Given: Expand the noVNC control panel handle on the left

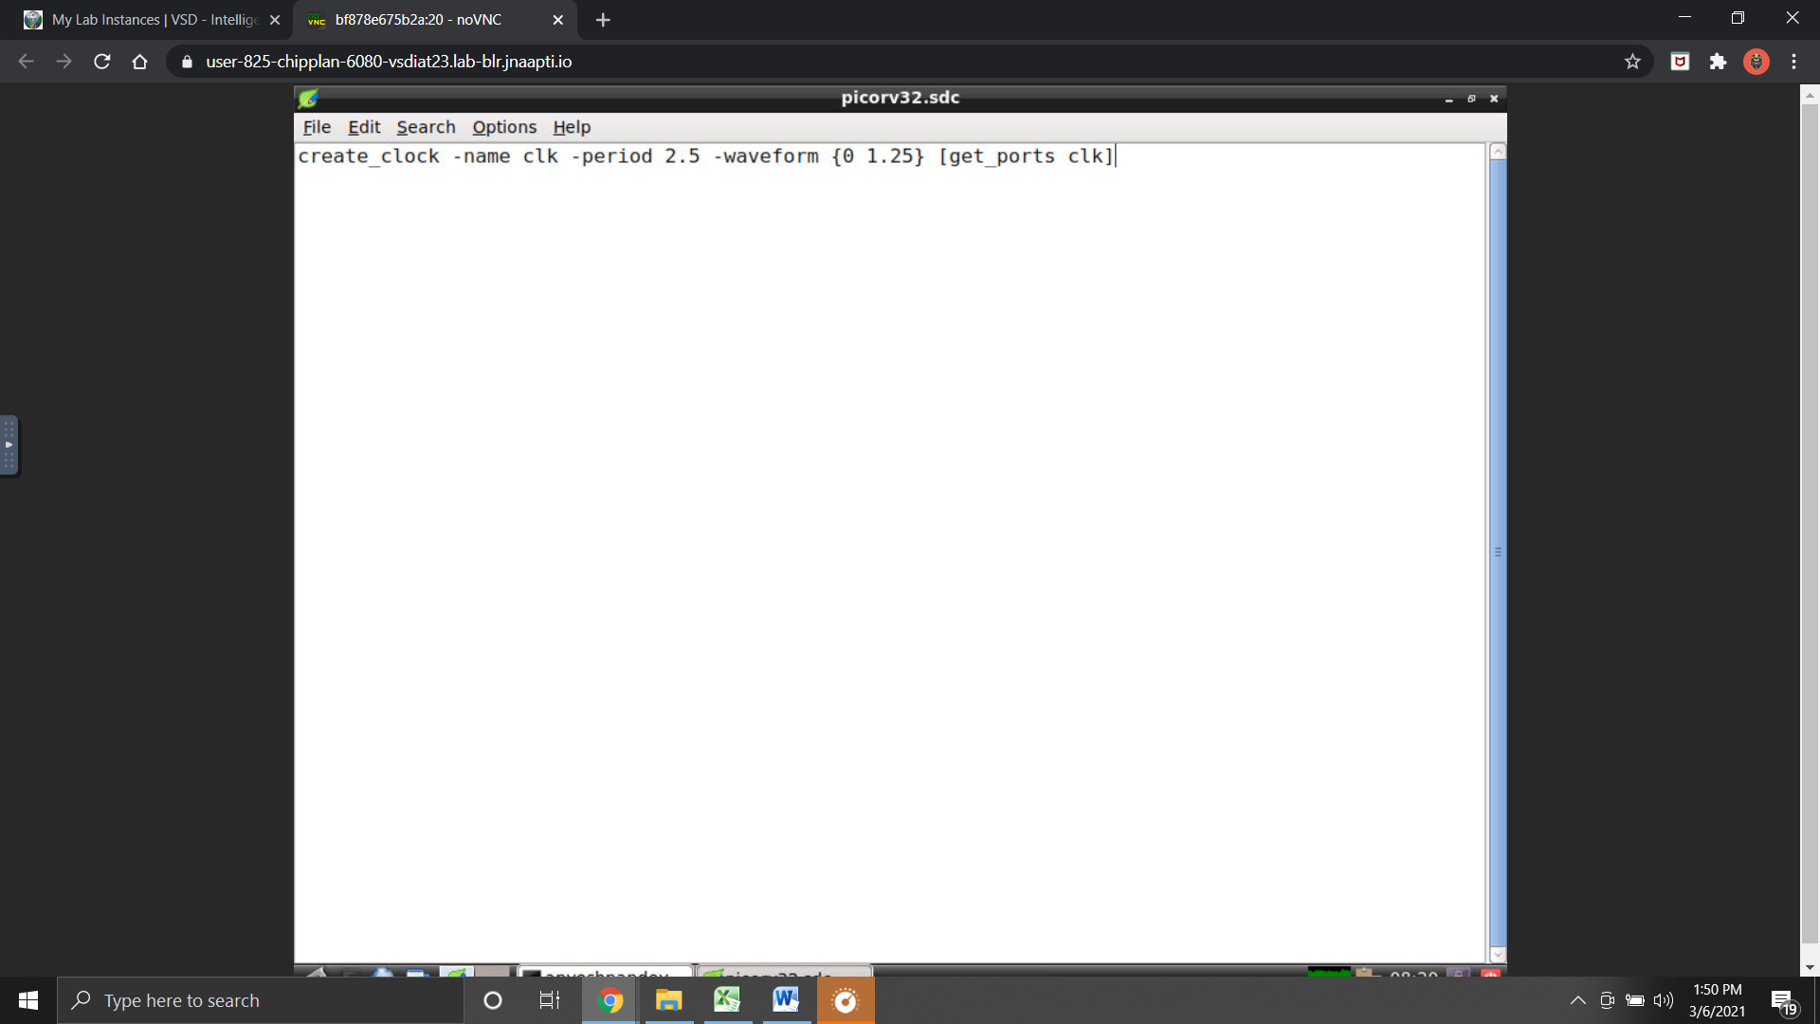Looking at the screenshot, I should pos(9,445).
